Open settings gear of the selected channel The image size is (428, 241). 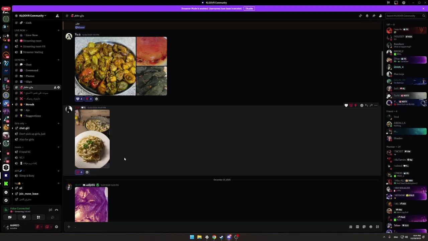[x=59, y=87]
